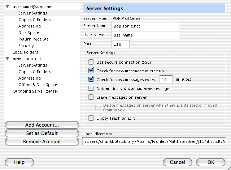
Task: Cancel the account settings dialog
Action: pos(178,162)
